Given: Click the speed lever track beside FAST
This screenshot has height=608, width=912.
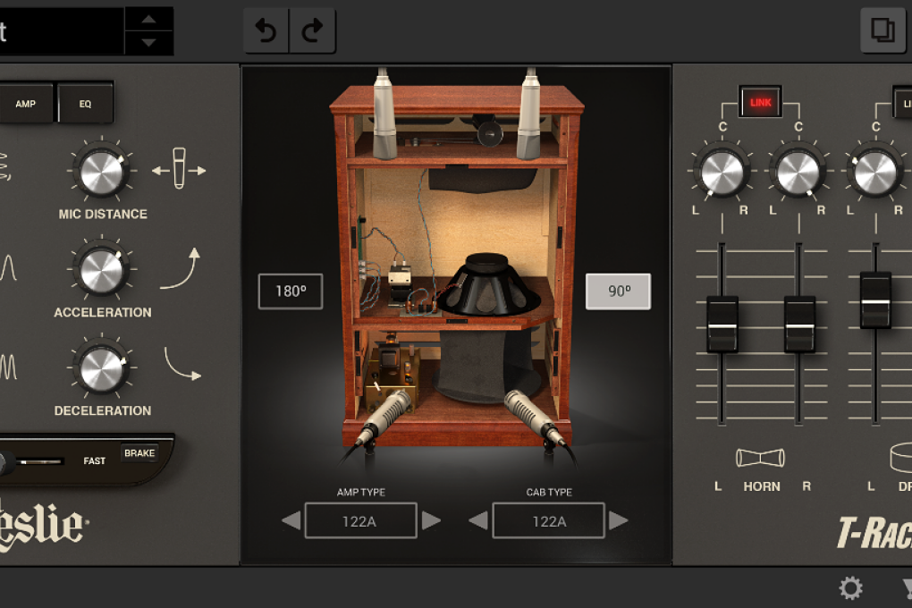Looking at the screenshot, I should [x=40, y=462].
